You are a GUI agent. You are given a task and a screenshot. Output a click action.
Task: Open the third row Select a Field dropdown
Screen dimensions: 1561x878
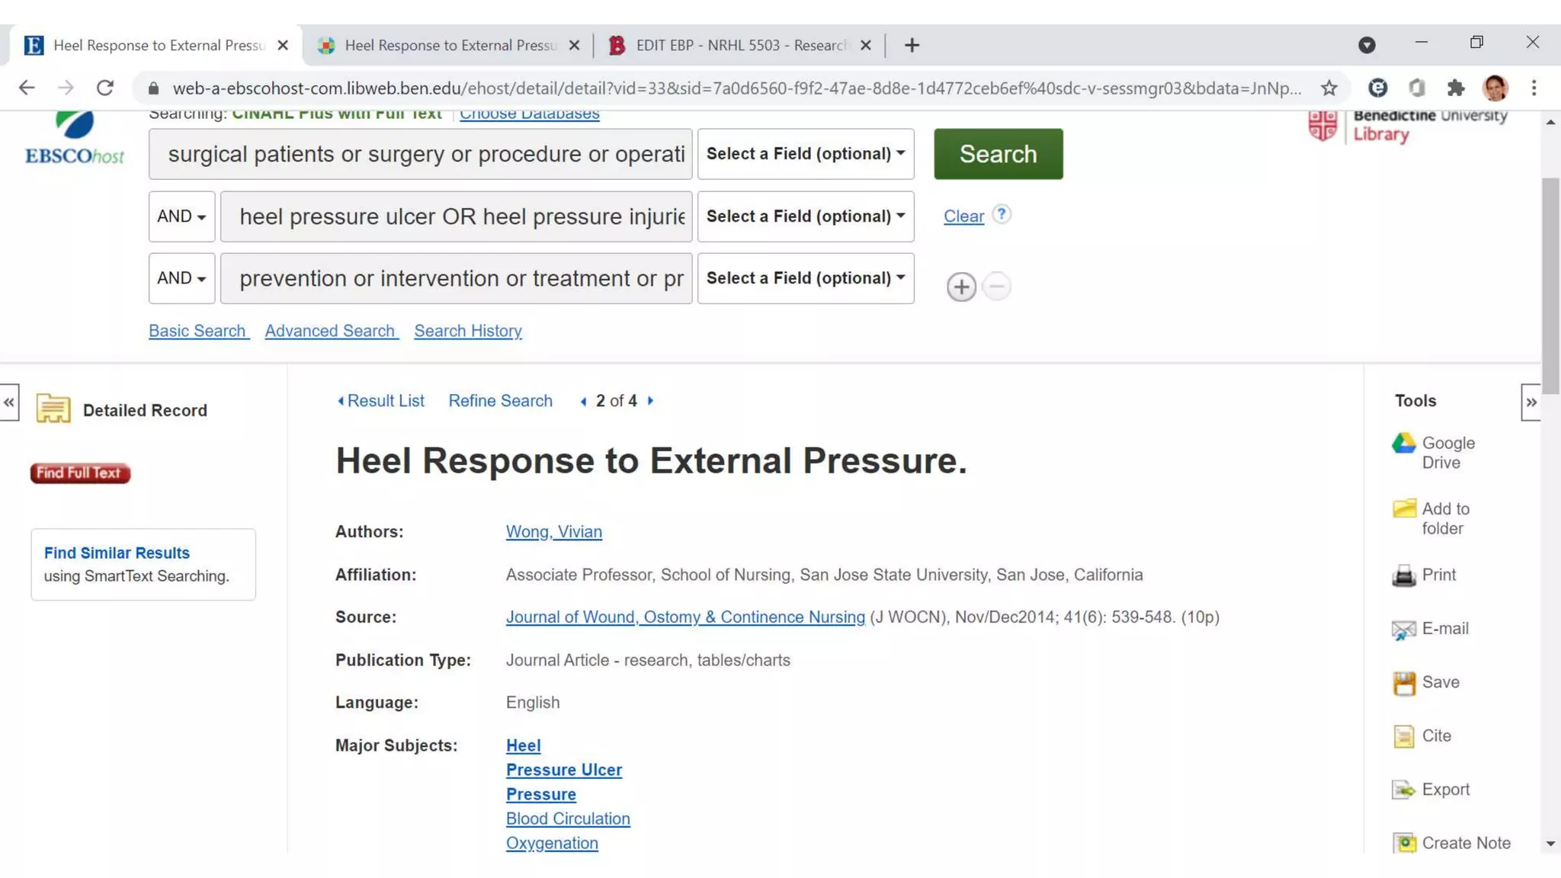[x=805, y=278]
